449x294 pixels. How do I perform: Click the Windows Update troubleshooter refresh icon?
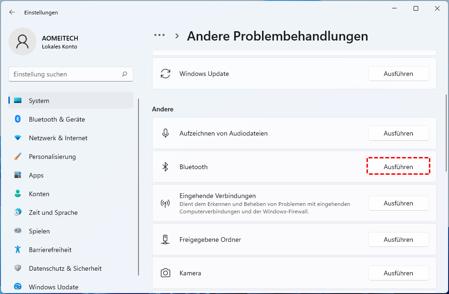[x=166, y=74]
